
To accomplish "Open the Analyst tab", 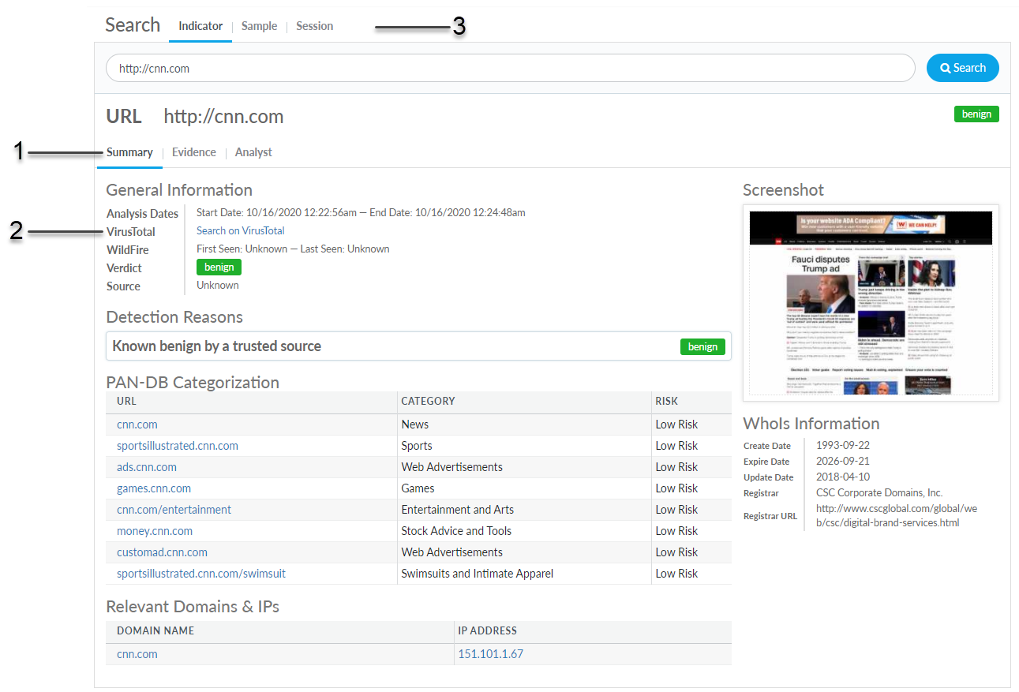I will [253, 152].
